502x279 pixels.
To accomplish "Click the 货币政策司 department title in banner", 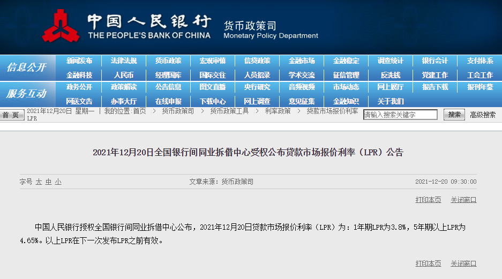I will 250,26.
